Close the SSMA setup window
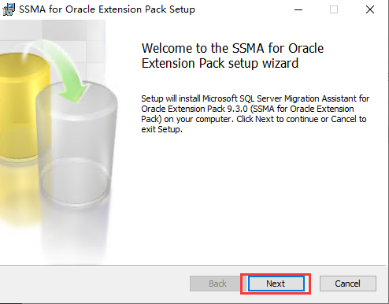This screenshot has height=304, width=389. coord(370,9)
